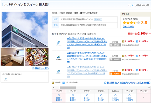Click the 2/5(日) date header
This screenshot has height=104, width=152.
[59, 91]
